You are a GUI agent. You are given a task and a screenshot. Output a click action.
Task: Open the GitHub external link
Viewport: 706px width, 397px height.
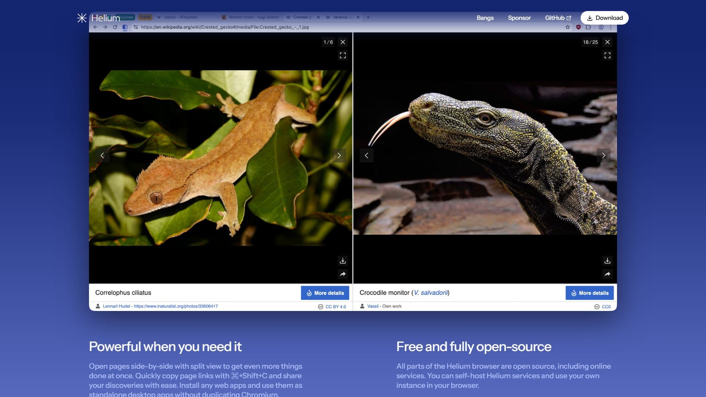tap(558, 18)
